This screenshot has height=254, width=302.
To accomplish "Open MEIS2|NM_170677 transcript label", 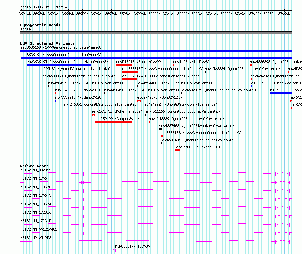I will tap(36, 178).
